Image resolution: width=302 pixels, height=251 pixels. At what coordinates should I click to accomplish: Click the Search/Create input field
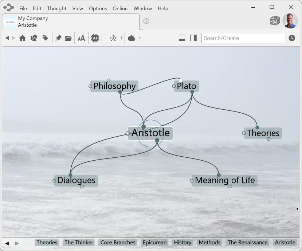243,38
